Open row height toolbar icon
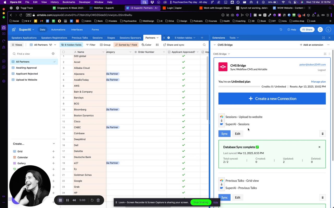 (157, 45)
